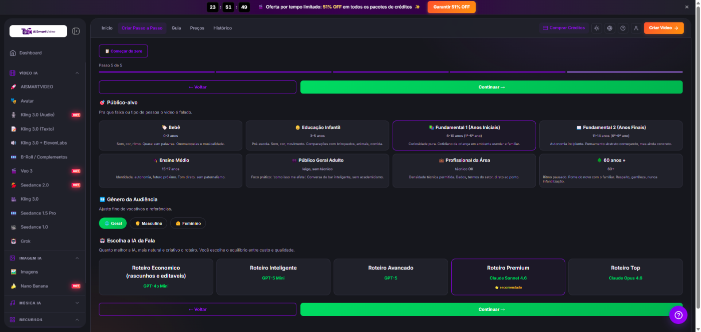The image size is (701, 332).
Task: Open the user profile icon
Action: pyautogui.click(x=636, y=28)
